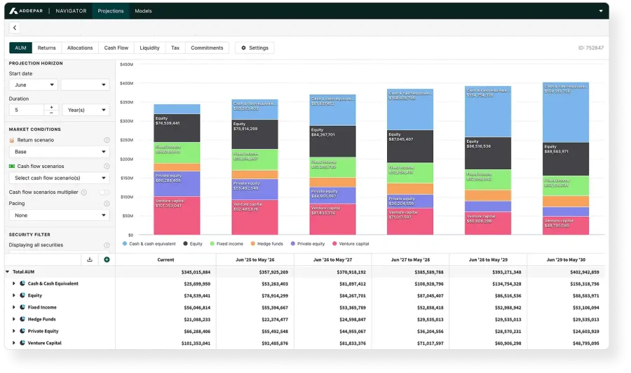Open the Return scenario dropdown set to Base
This screenshot has width=631, height=373.
tap(59, 152)
